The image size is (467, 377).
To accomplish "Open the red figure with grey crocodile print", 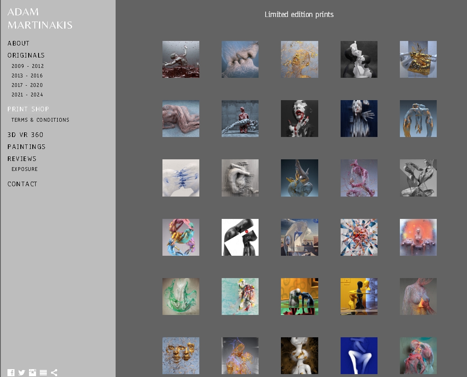I will click(240, 119).
